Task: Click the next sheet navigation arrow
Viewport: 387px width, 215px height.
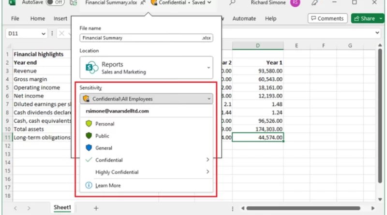Action: tap(29, 208)
